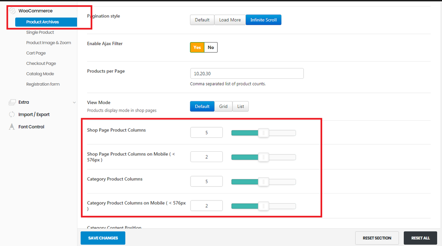The image size is (442, 246).
Task: Open Single Product settings
Action: coord(40,32)
